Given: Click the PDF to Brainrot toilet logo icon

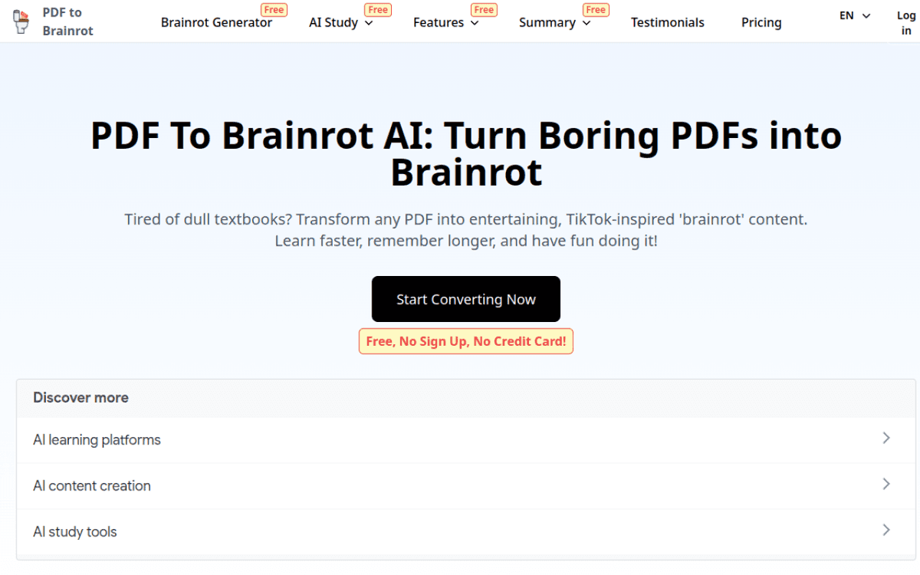Looking at the screenshot, I should pos(20,21).
